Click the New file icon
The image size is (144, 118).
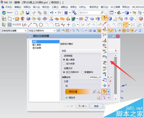click(x=17, y=13)
